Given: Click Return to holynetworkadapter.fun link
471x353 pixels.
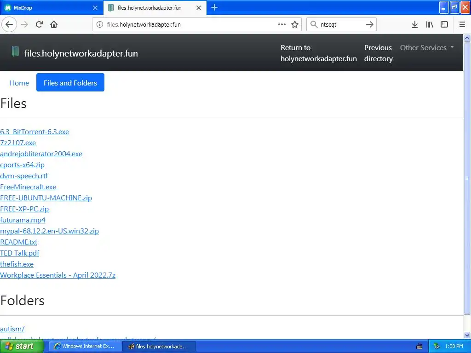Looking at the screenshot, I should click(319, 53).
